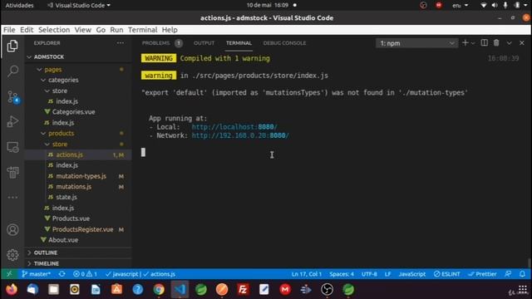532x299 pixels.
Task: Open the Search view in activity bar
Action: click(x=12, y=71)
